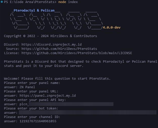This screenshot has height=128, width=158.
Task: Click the 'Welcome! Please fill this question' line
Action: click(x=57, y=78)
